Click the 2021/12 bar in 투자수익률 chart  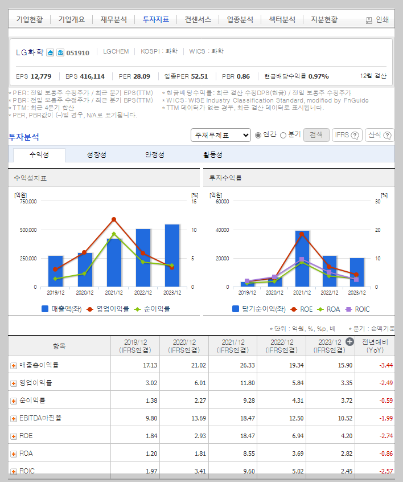(x=302, y=259)
